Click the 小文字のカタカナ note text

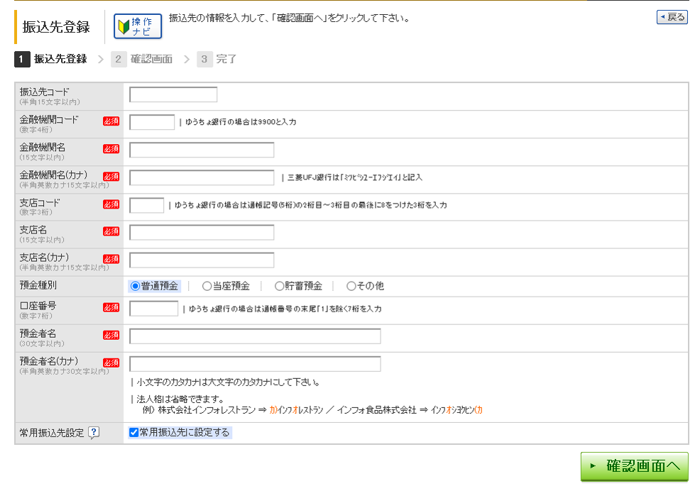tap(228, 382)
